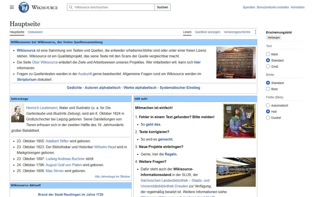Choose the Automatisch color mode
Image resolution: width=315 pixels, height=197 pixels.
coord(268,105)
